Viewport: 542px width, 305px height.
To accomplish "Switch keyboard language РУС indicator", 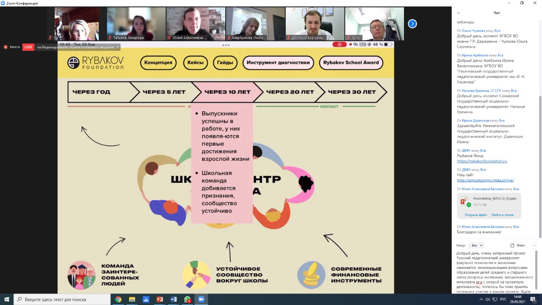I will (x=503, y=299).
